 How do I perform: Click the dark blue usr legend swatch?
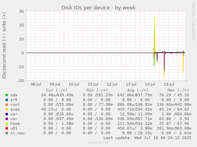pos(7,114)
